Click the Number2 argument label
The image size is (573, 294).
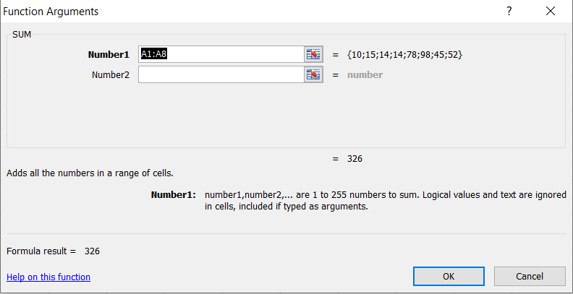[110, 74]
